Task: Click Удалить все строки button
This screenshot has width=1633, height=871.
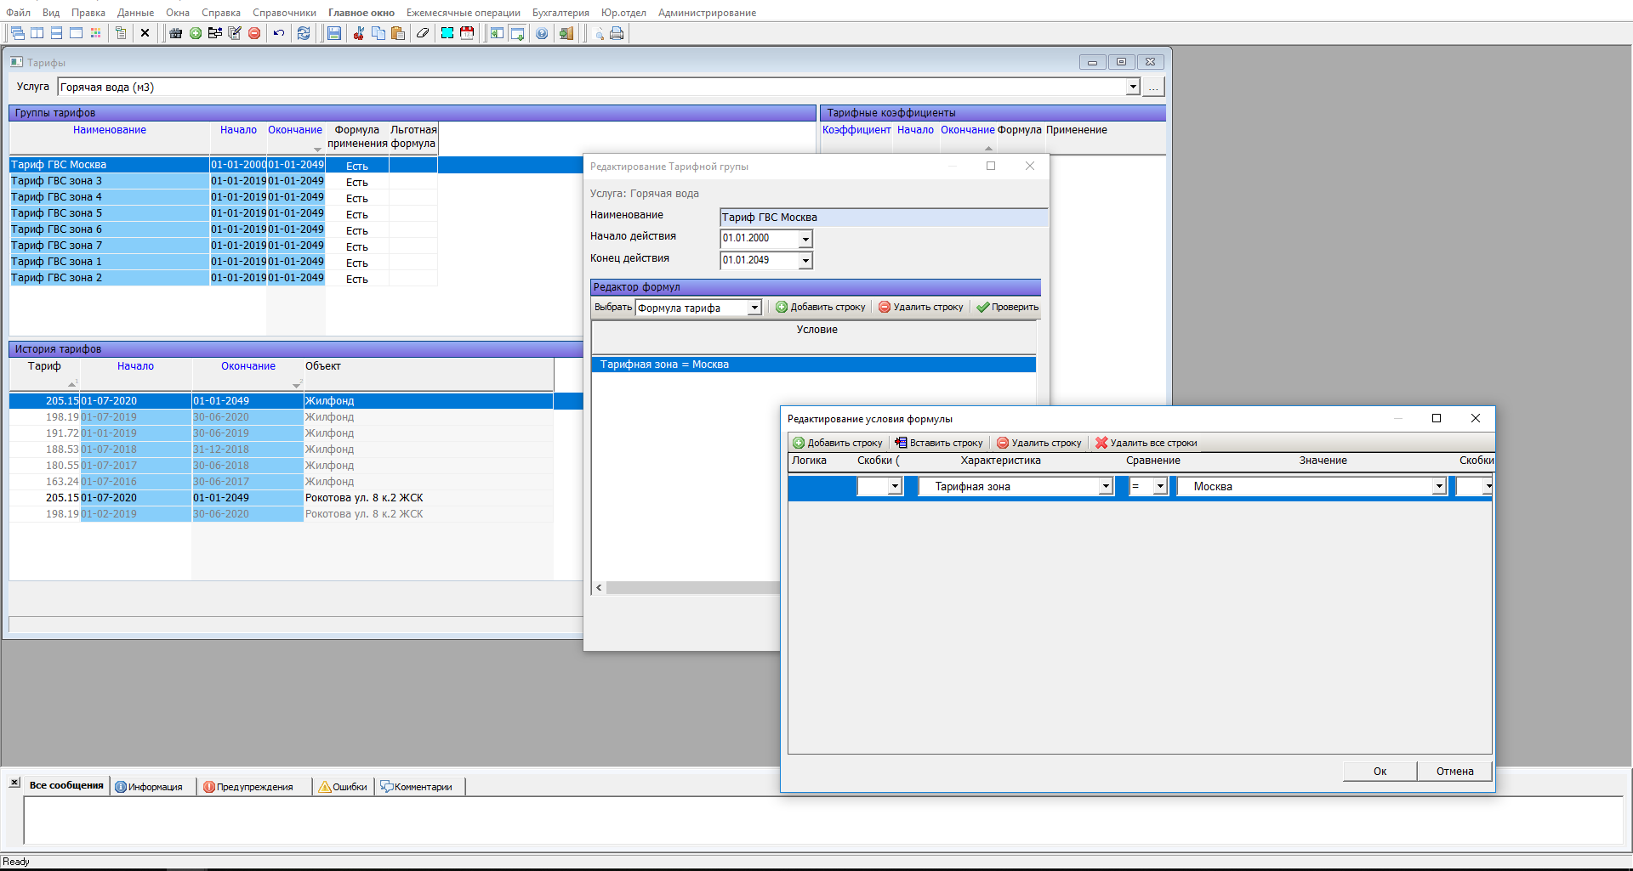Action: 1146,443
